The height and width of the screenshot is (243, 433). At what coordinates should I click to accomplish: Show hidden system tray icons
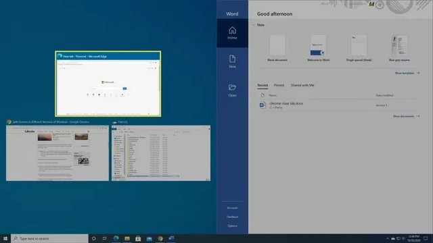(x=388, y=238)
